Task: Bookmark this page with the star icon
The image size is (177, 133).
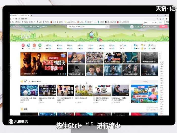Action: pos(163,19)
